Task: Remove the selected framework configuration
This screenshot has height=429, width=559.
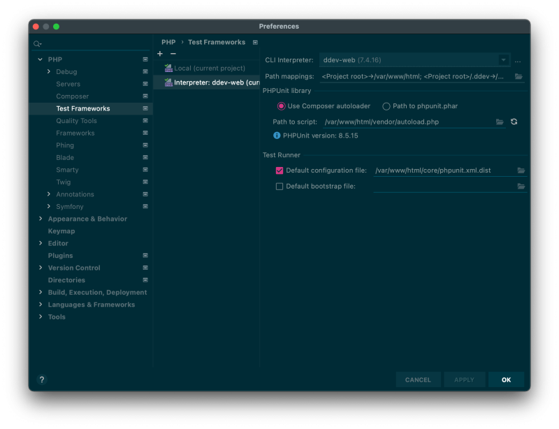Action: (x=173, y=54)
